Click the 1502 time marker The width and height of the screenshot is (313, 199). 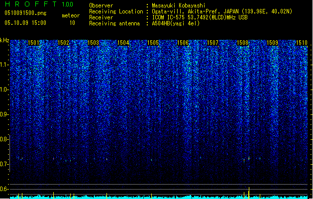(x=63, y=42)
